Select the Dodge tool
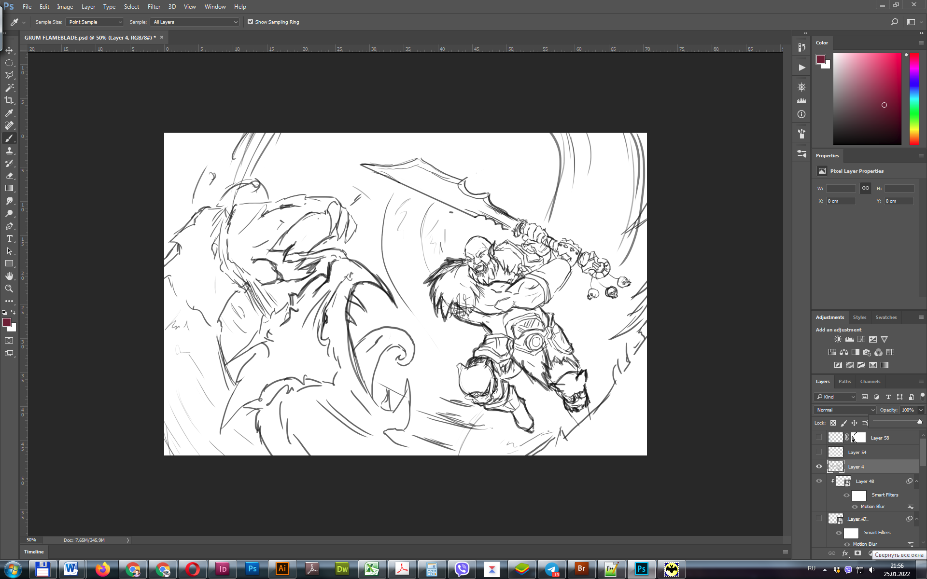The image size is (927, 579). pyautogui.click(x=9, y=213)
